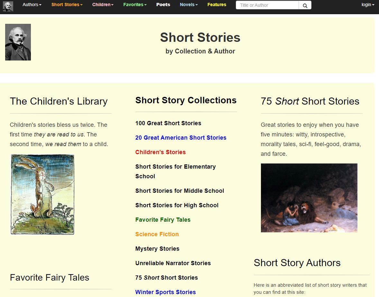Open the Novels dropdown menu
This screenshot has height=297, width=379.
(189, 5)
